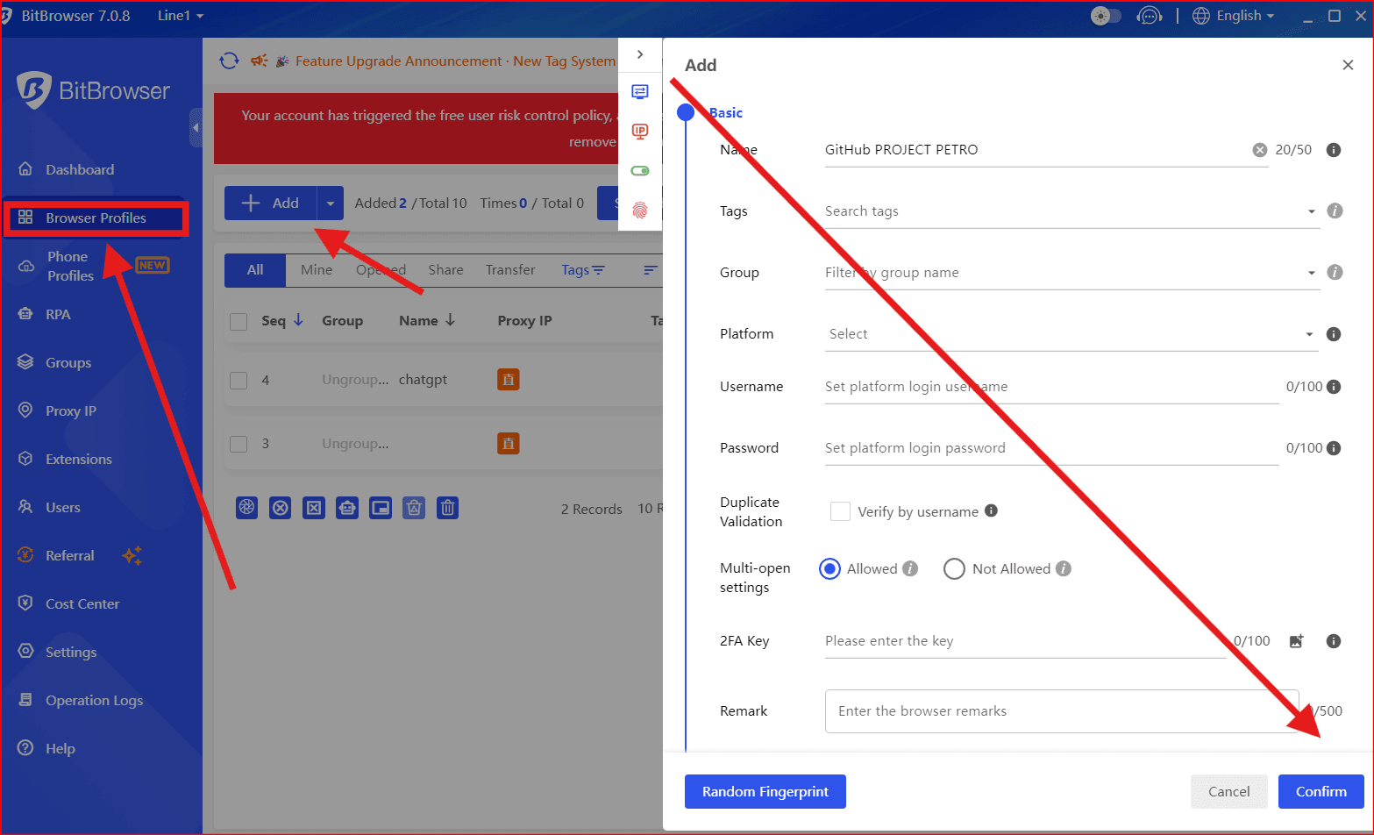Click the 2FA Key image upload icon
Screen dimensions: 1374x835
tap(1296, 641)
